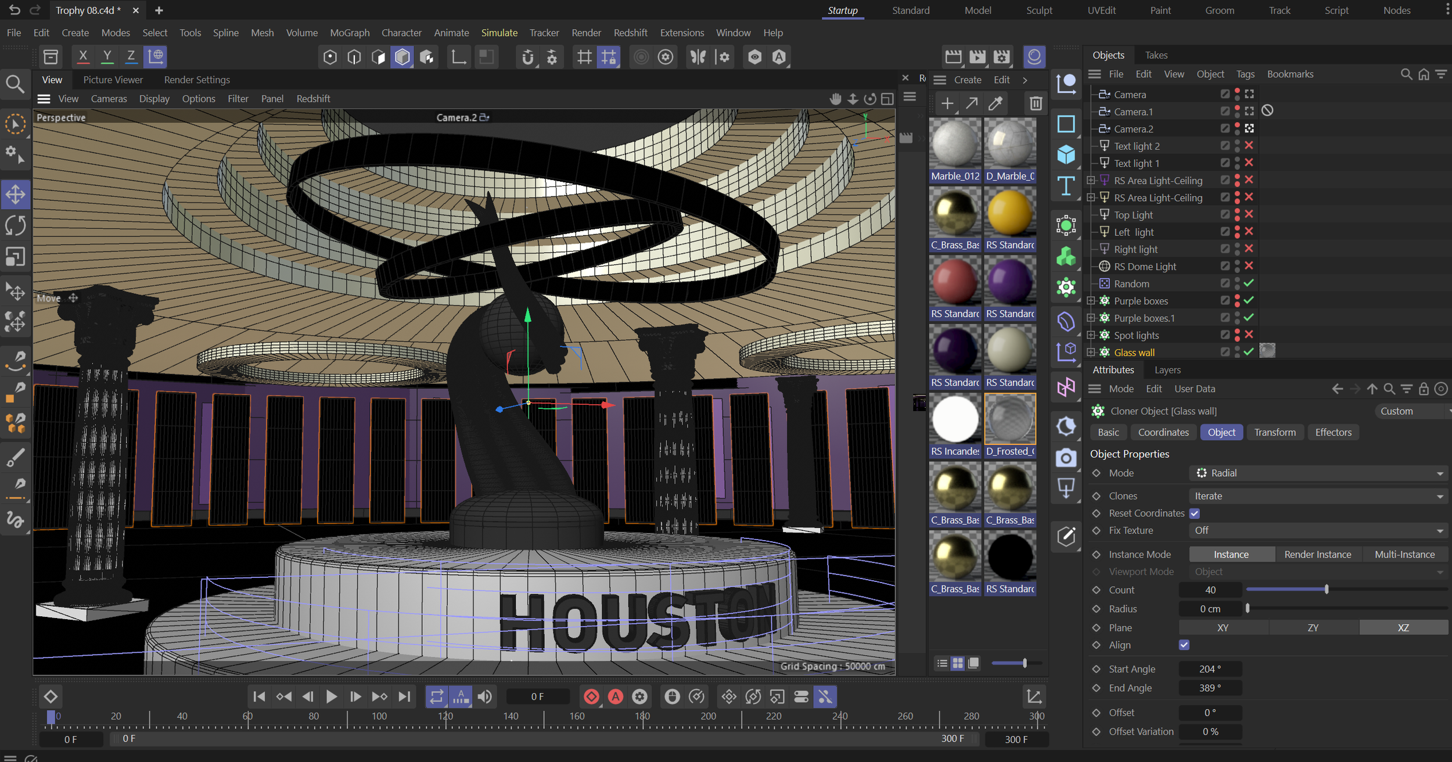Open the Camera object icon in palette
1452x762 pixels.
[x=1066, y=458]
